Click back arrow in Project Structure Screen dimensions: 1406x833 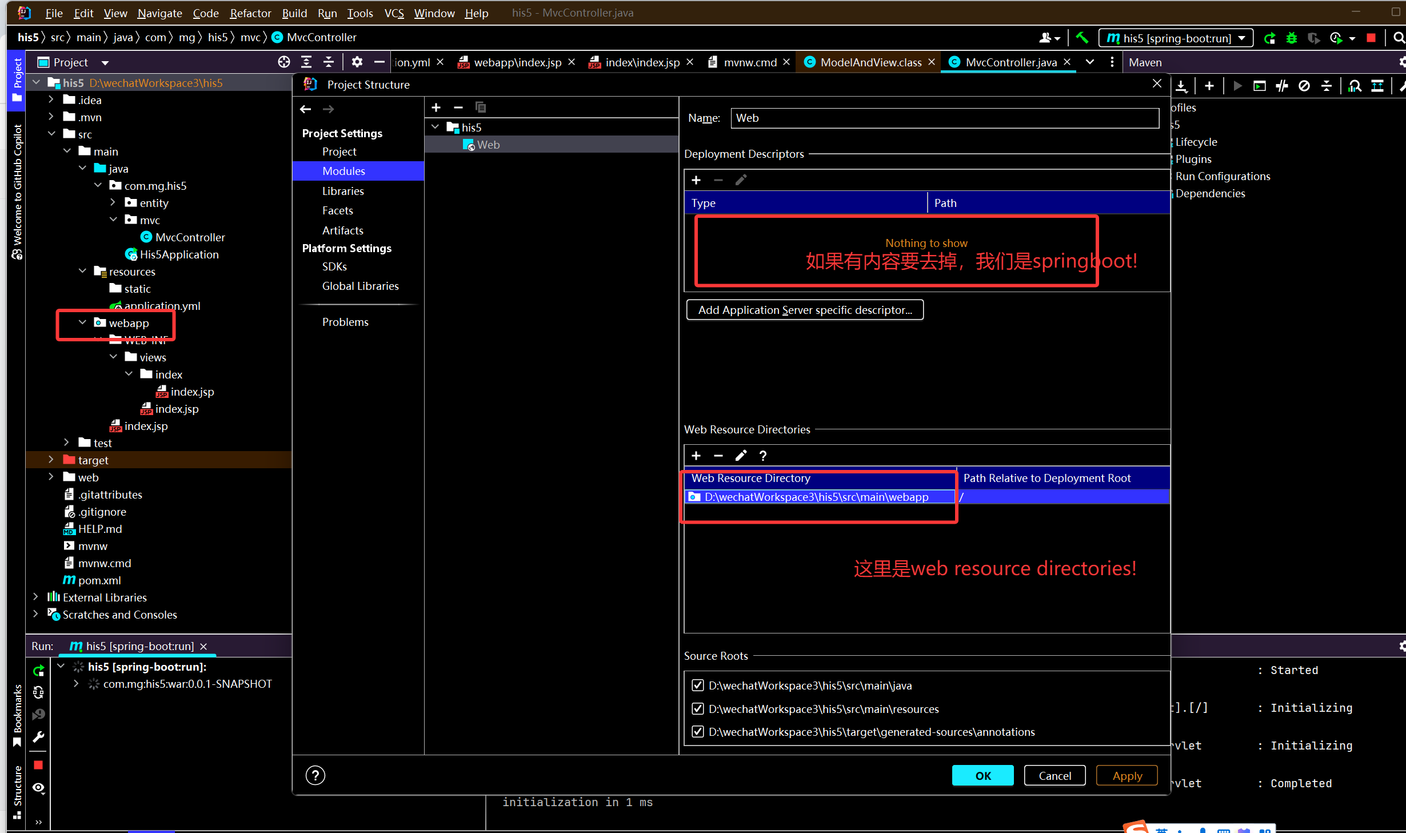pyautogui.click(x=306, y=109)
